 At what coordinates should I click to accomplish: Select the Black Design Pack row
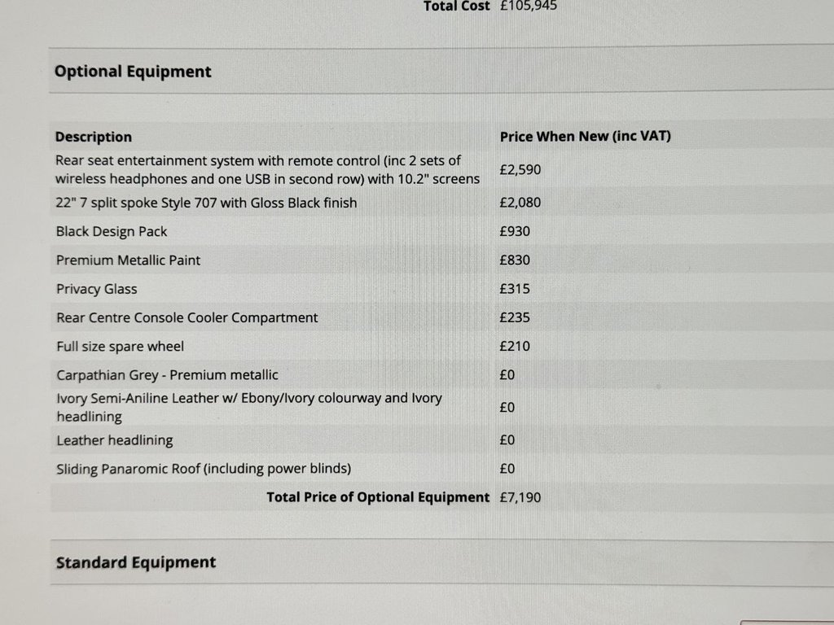click(x=112, y=231)
